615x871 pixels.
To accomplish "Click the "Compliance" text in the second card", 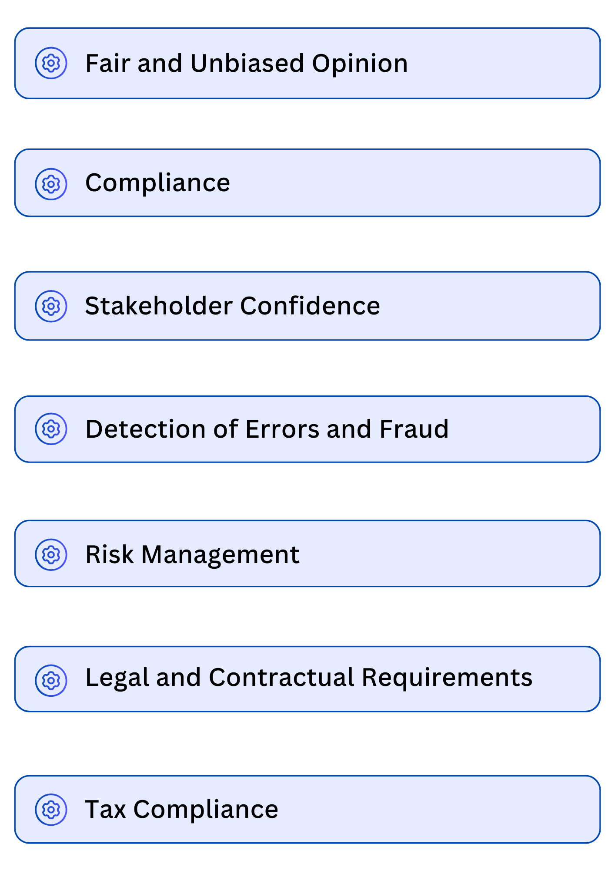I will tap(157, 182).
